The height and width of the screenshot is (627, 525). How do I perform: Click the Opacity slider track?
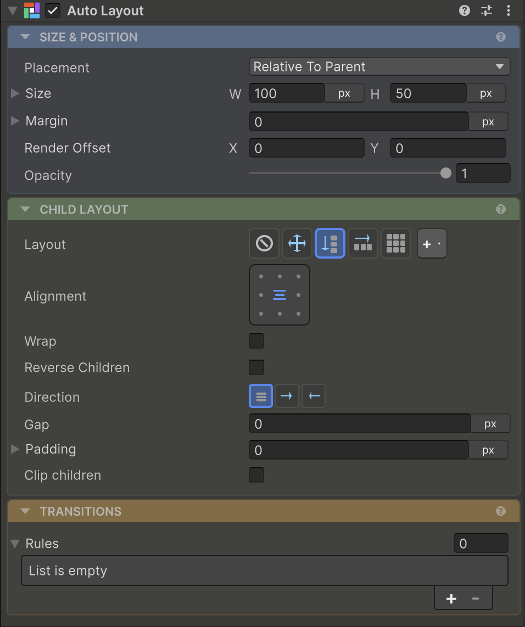(x=347, y=173)
